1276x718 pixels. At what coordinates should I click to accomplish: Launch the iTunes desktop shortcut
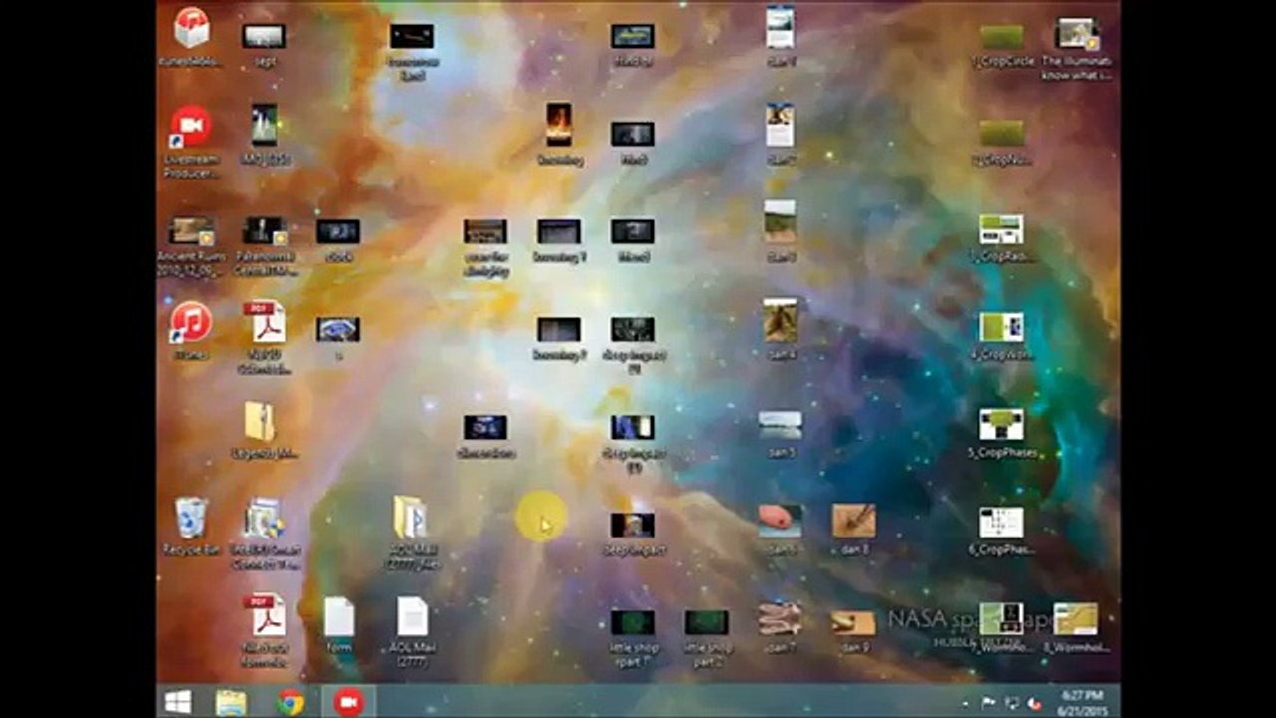190,323
